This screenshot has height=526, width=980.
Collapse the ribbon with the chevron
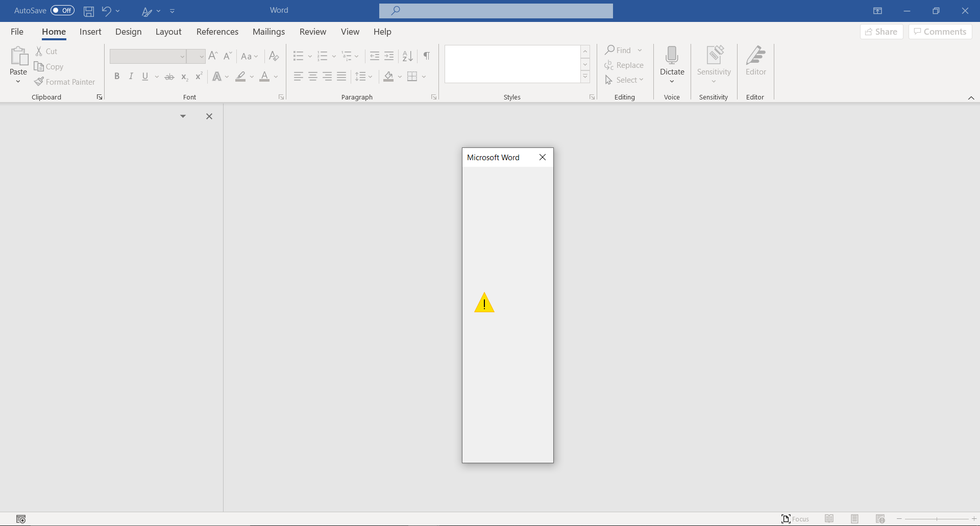tap(971, 97)
